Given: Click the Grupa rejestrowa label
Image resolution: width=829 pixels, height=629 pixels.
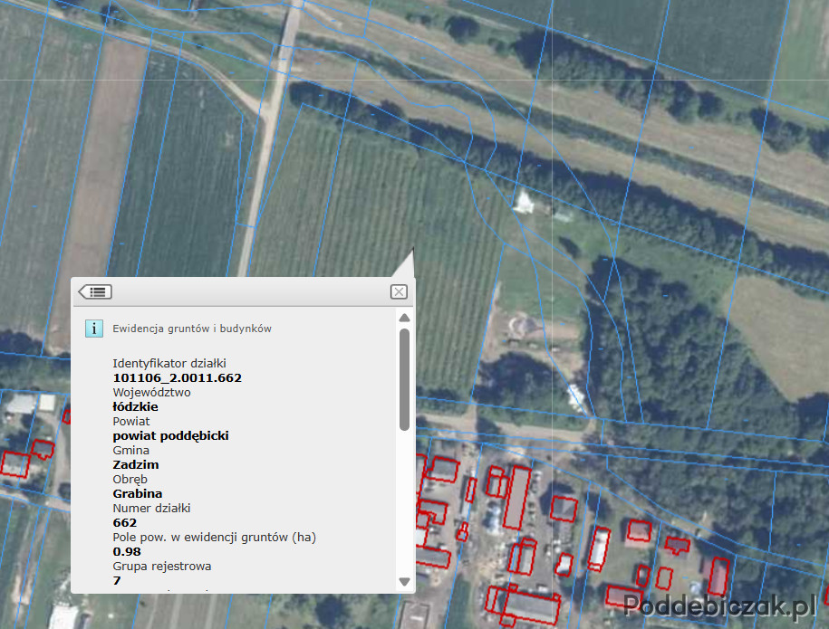Looking at the screenshot, I should click(162, 567).
